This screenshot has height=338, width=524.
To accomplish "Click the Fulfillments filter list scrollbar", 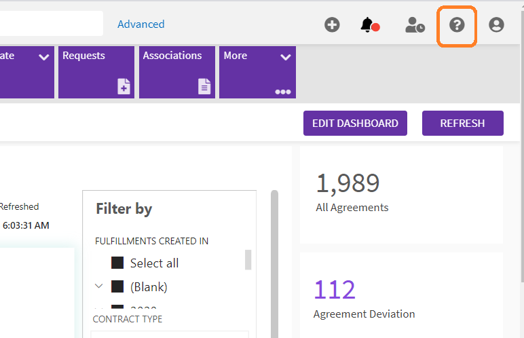I will tap(248, 260).
